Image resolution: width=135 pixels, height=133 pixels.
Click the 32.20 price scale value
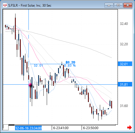tap(124, 44)
